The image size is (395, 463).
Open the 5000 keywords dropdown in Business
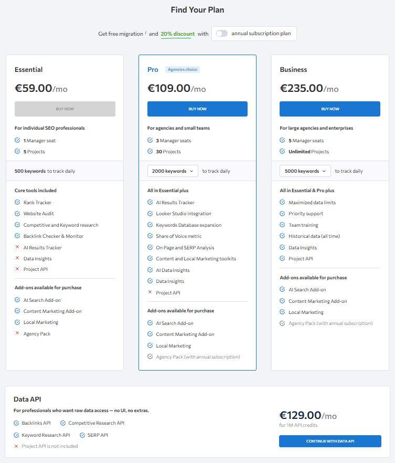[x=305, y=171]
